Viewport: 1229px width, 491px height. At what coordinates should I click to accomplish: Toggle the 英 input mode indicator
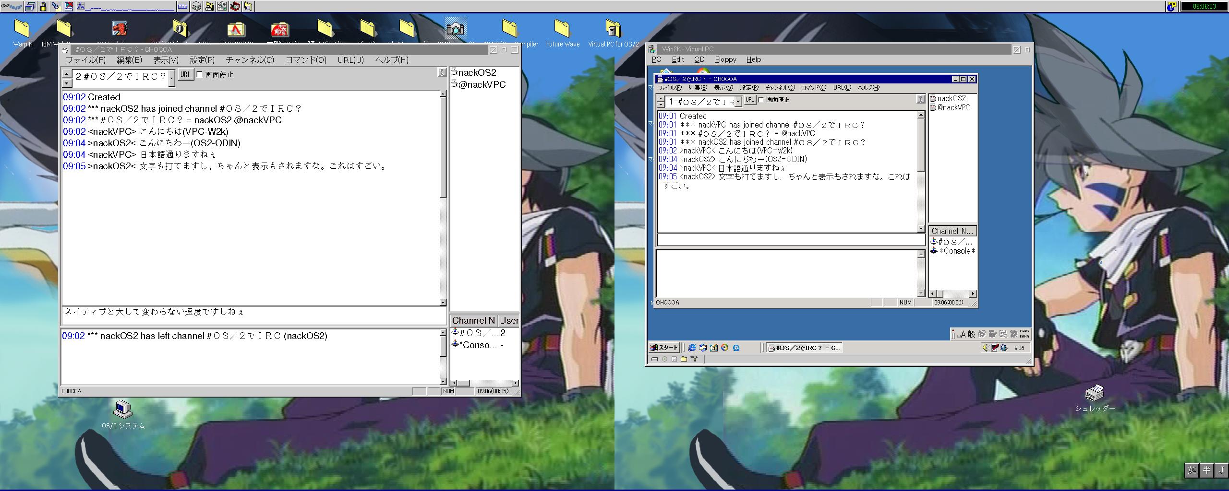(x=1192, y=470)
